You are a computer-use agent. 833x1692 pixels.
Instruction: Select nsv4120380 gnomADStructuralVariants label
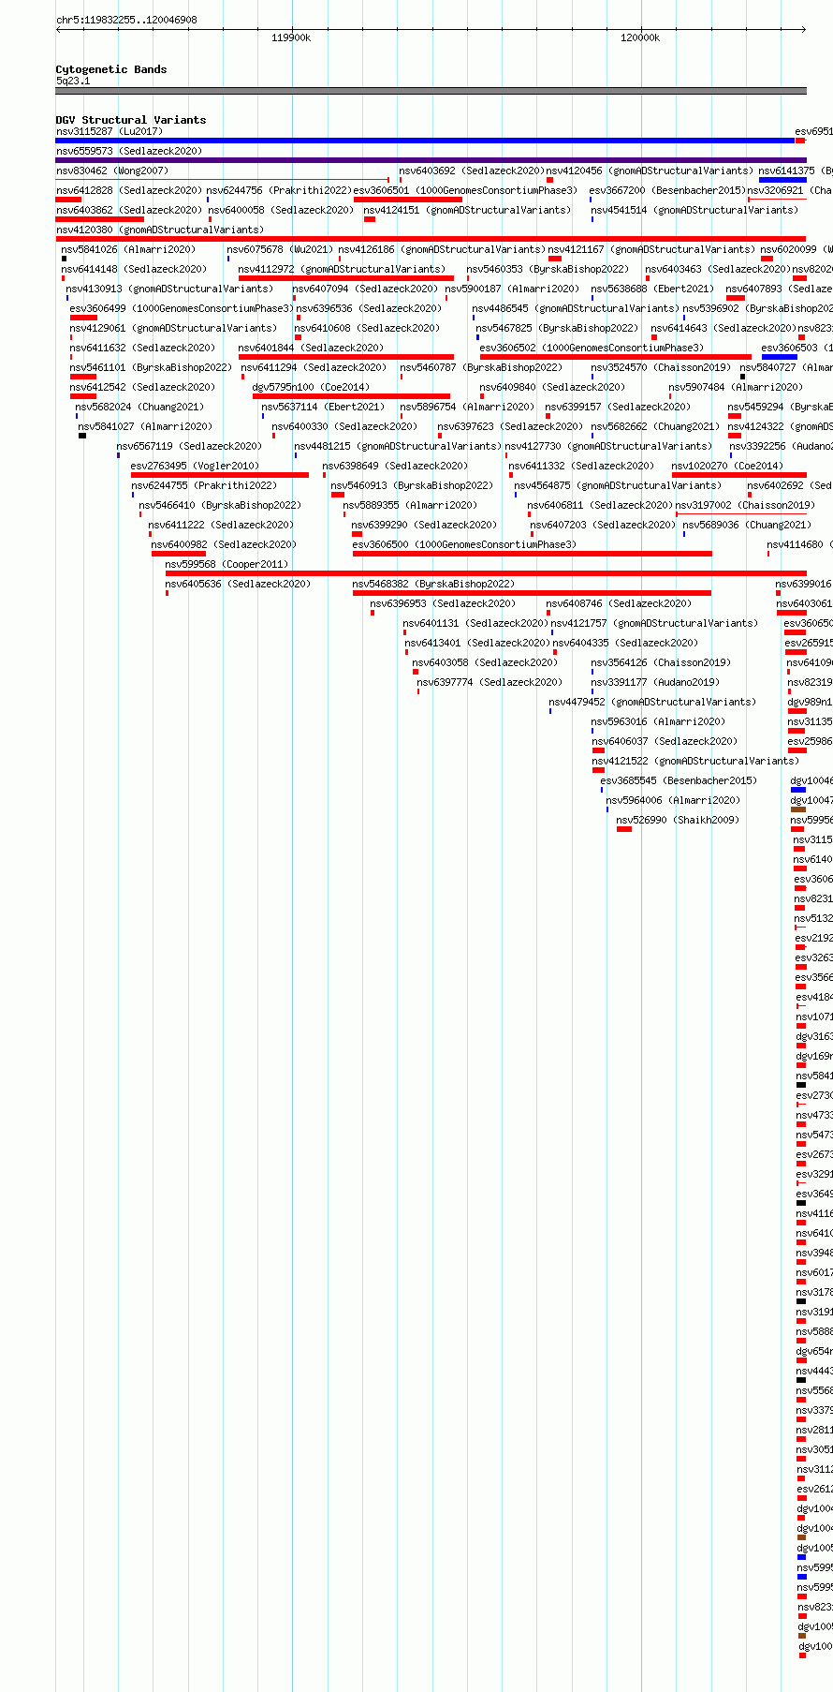(160, 230)
